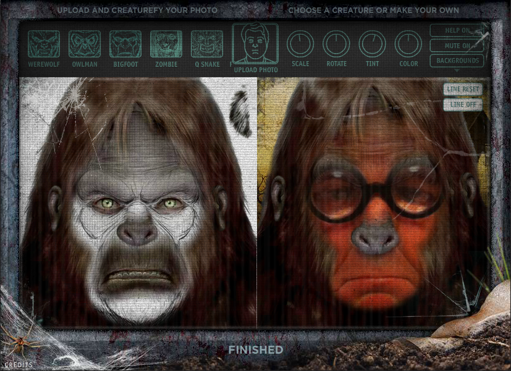Expand the Backgrounds menu
511x371 pixels.
click(457, 61)
